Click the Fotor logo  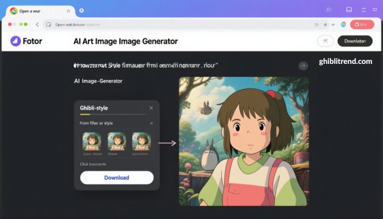(x=26, y=41)
